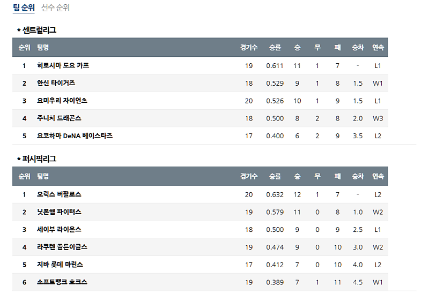
Task: Click 순위 header in 퍼시픽리그 table
Action: pos(24,176)
